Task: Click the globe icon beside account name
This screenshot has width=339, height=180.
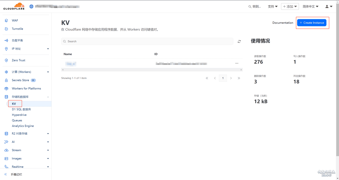Action: coord(32,6)
